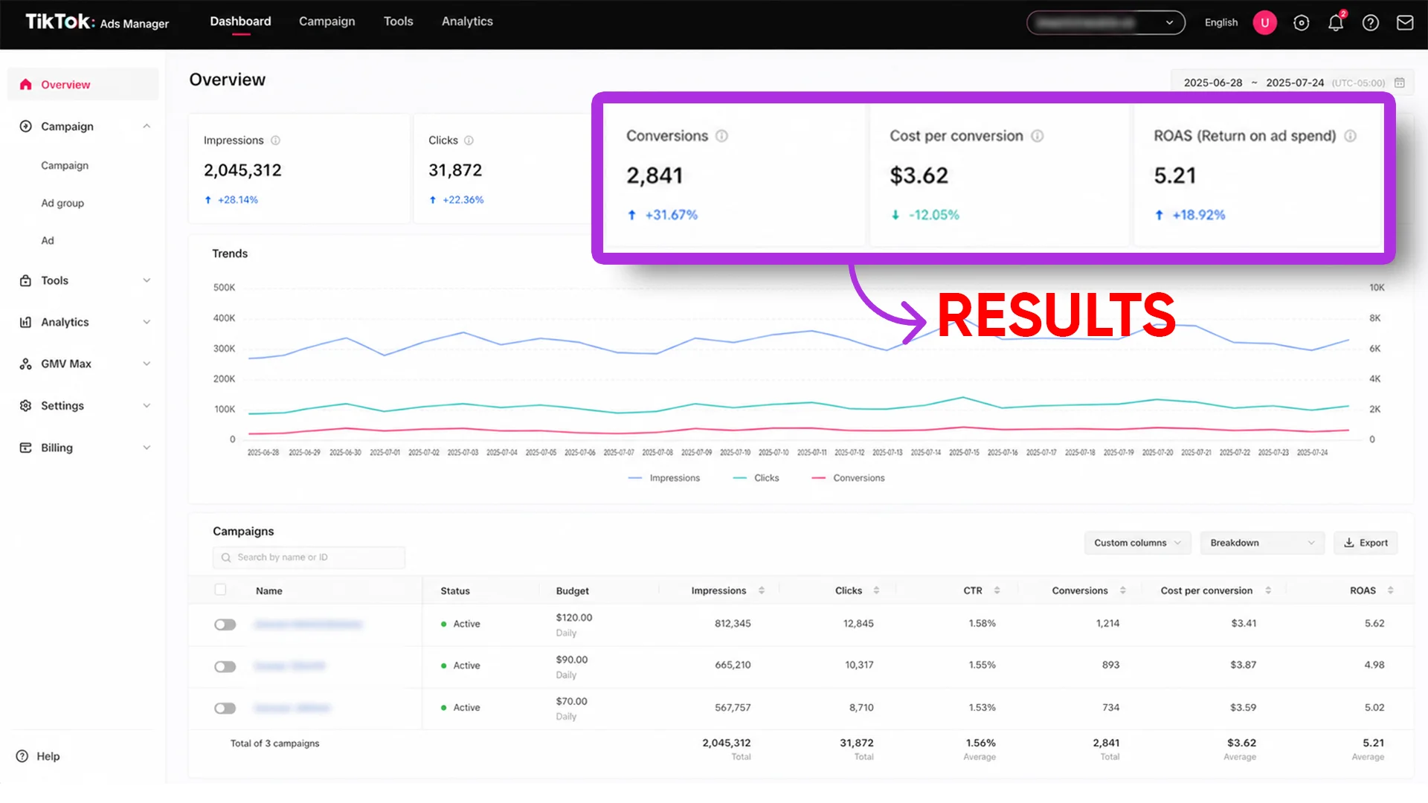Open the Tools top navigation tab
This screenshot has height=803, width=1428.
pos(398,22)
